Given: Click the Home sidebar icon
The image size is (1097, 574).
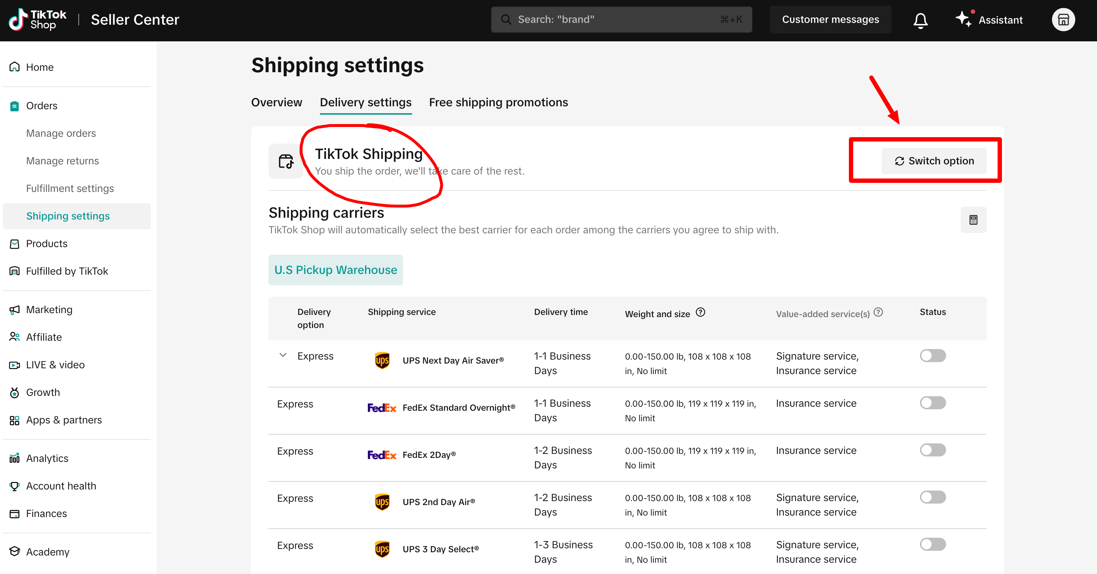Looking at the screenshot, I should click(x=15, y=67).
